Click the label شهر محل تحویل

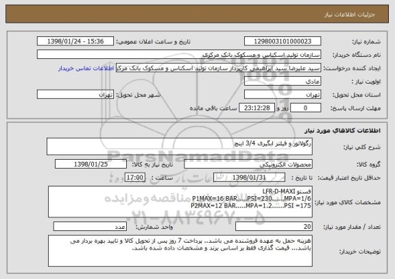pos(139,95)
